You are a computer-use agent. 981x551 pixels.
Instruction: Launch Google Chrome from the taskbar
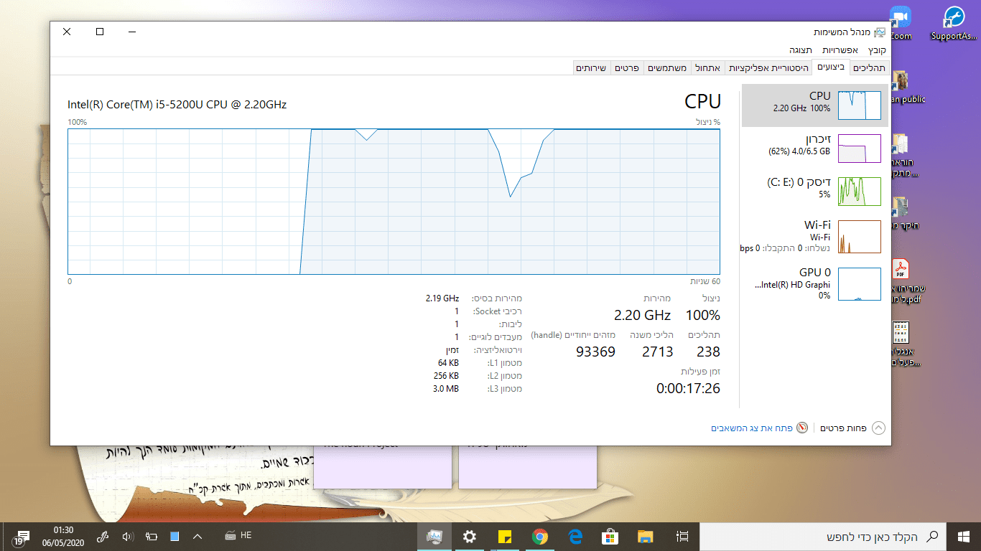[x=540, y=536]
